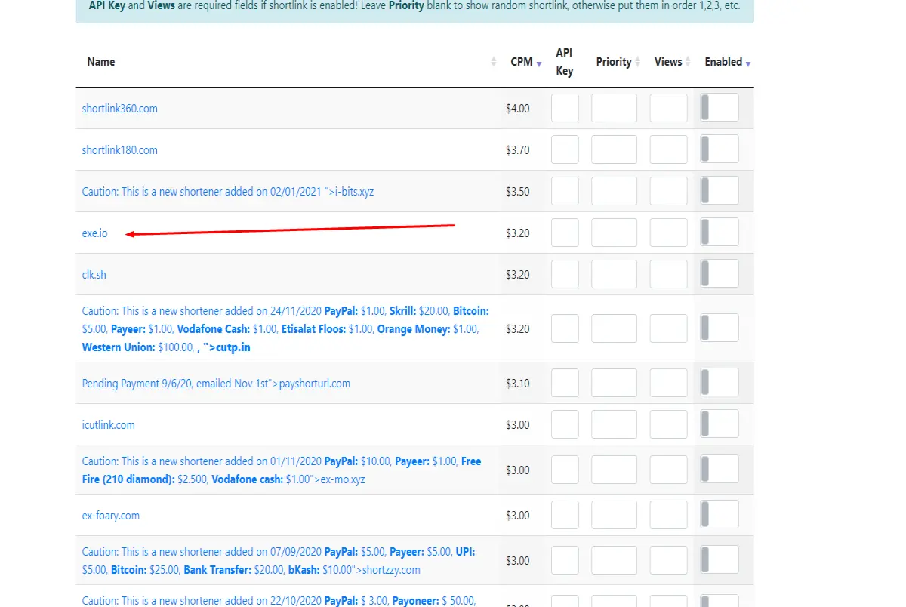Click API Key field for icutlink.com
Image resolution: width=906 pixels, height=607 pixels.
pos(565,424)
